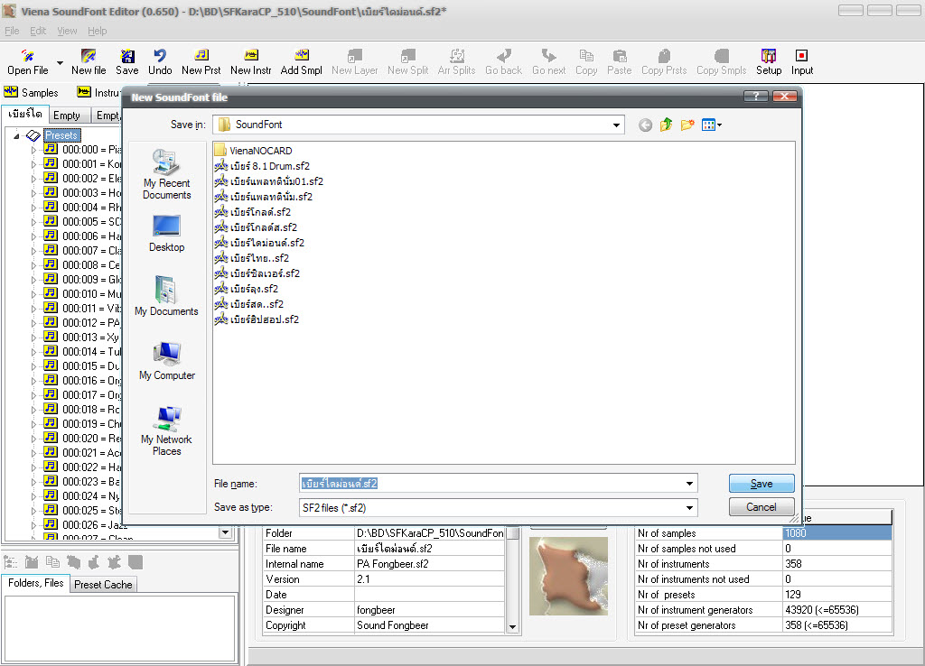This screenshot has height=666, width=925.
Task: Open the Save as type dropdown
Action: tap(689, 508)
